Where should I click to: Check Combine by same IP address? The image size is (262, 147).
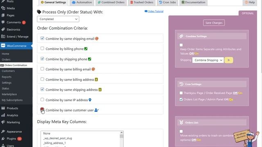[42, 100]
